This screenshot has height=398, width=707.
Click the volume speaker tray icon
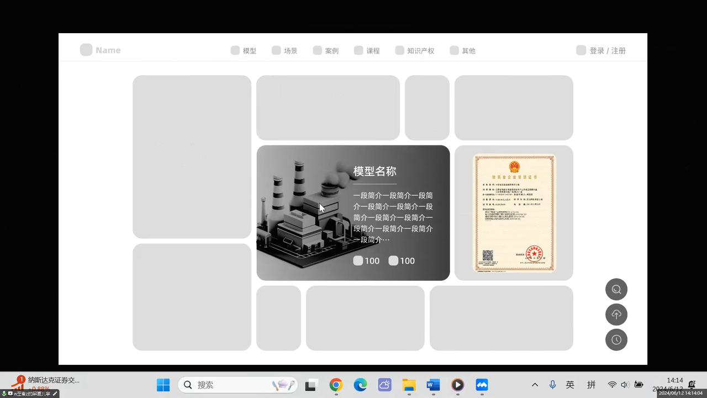point(625,385)
